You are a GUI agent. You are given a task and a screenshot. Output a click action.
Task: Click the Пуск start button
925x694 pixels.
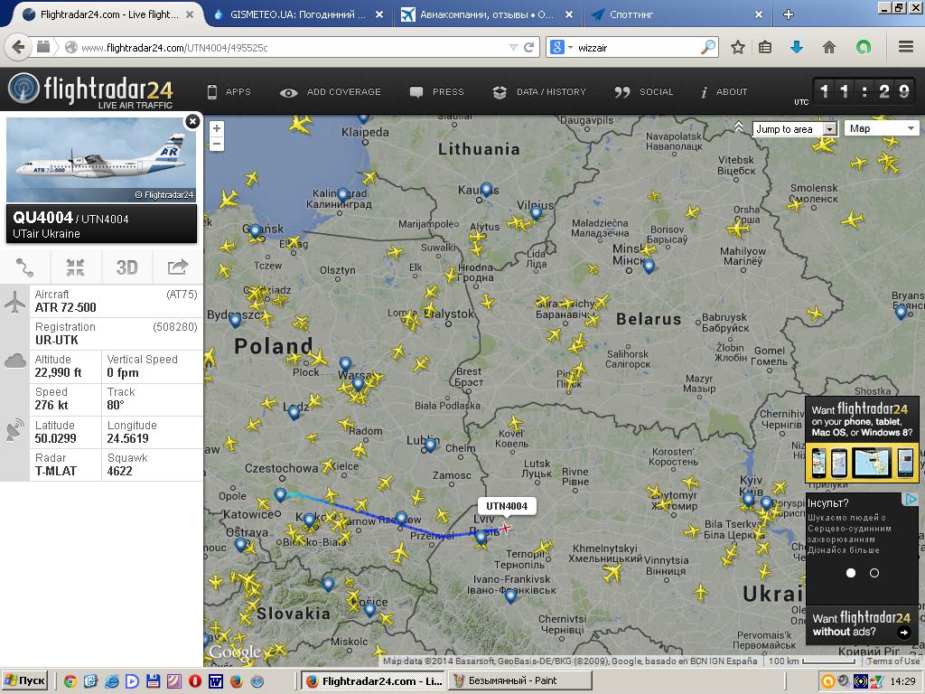(24, 680)
